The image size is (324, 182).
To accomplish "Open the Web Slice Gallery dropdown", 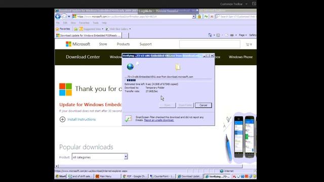I will 118,29.
